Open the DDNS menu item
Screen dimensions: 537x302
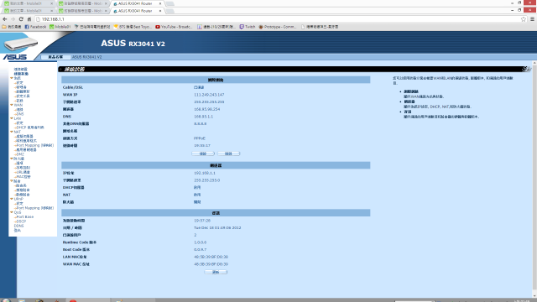(x=18, y=226)
